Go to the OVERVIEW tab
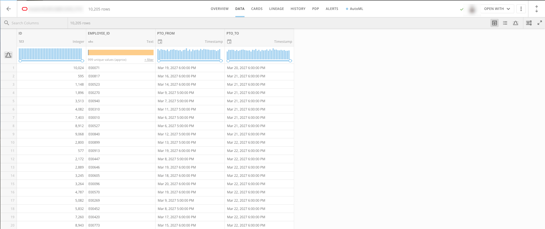The image size is (545, 229). click(220, 9)
